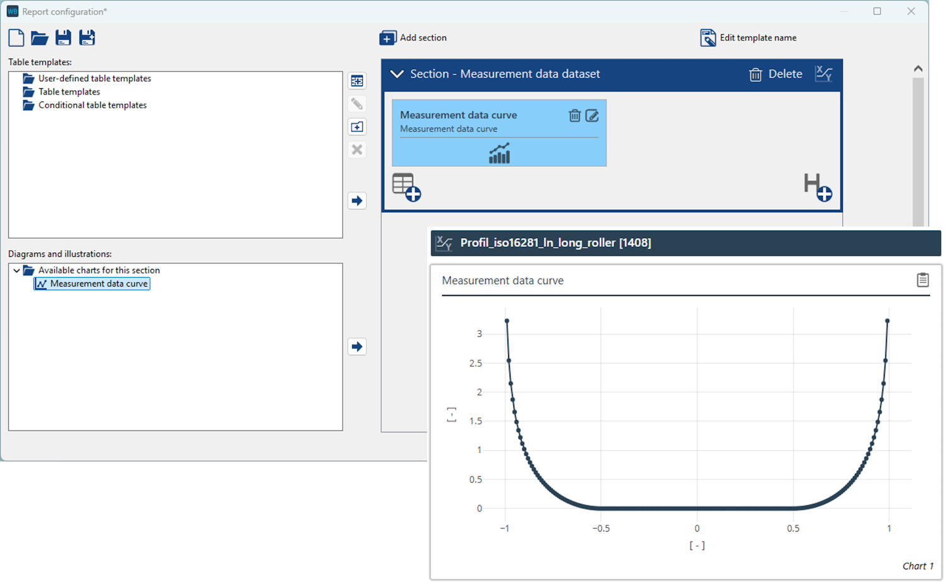This screenshot has height=582, width=945.
Task: Click arrow to add selected chart to section
Action: pos(357,346)
